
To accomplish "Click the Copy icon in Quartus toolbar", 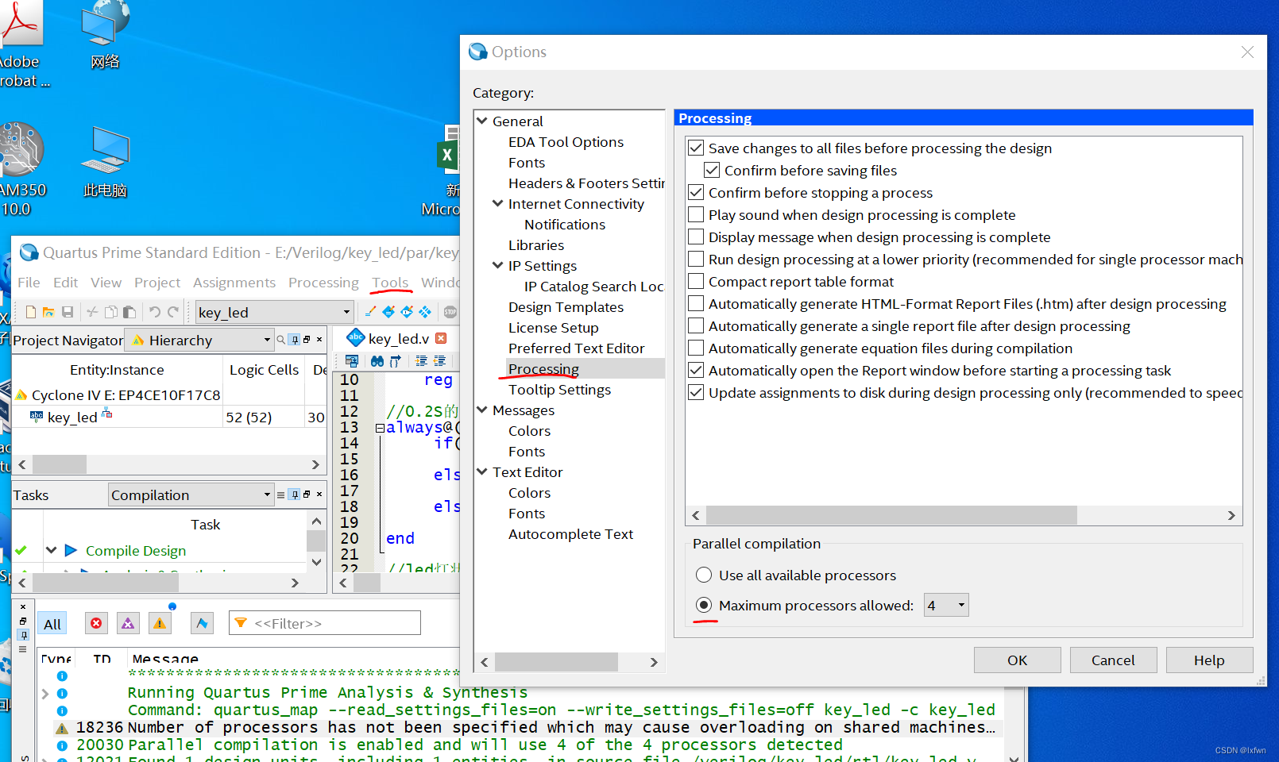I will click(x=111, y=312).
